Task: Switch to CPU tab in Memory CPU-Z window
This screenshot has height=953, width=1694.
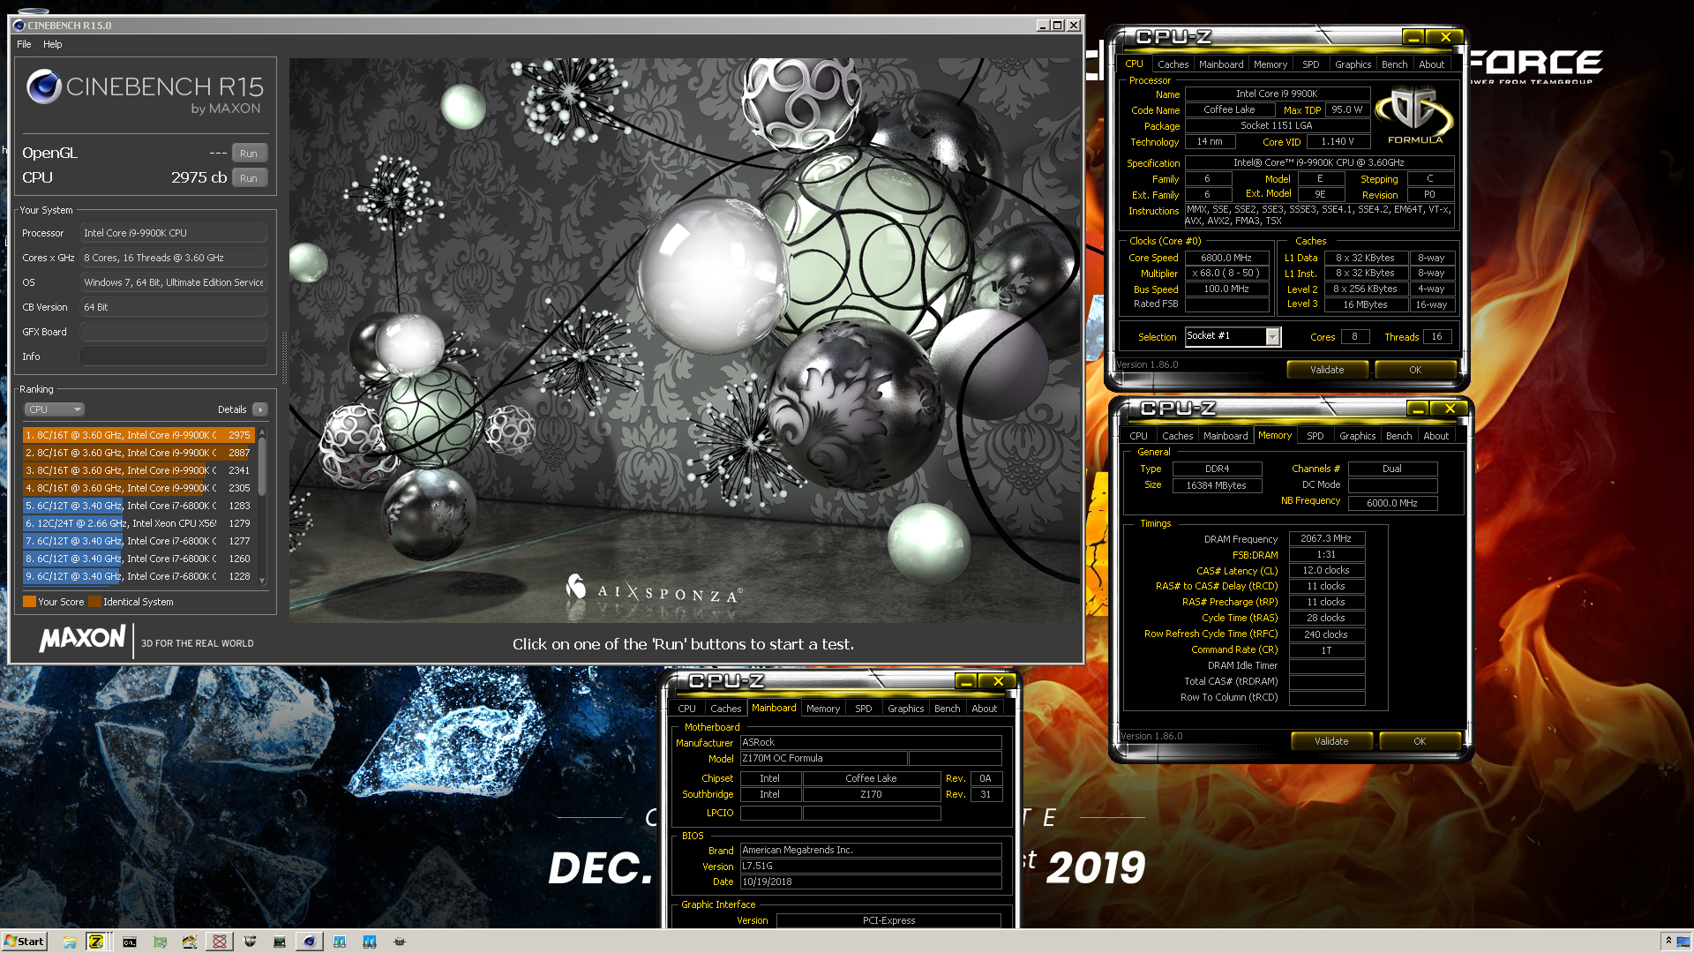Action: 1138,436
